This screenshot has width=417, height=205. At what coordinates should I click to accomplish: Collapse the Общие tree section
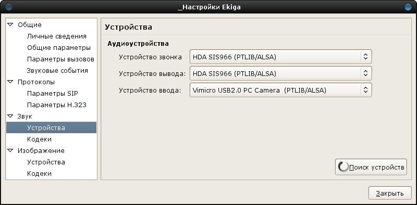tap(10, 24)
